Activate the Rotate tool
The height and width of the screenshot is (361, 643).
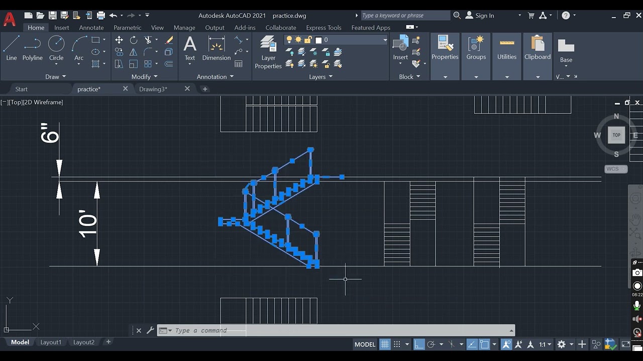coord(134,40)
